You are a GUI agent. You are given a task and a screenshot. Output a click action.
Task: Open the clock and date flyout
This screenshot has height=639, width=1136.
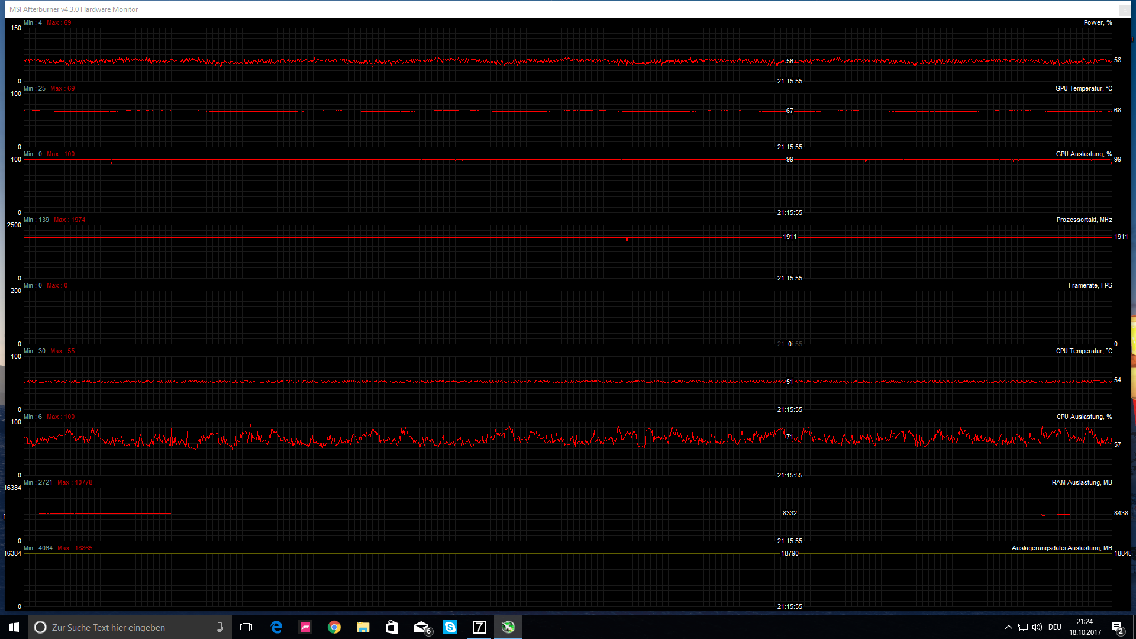click(1085, 627)
